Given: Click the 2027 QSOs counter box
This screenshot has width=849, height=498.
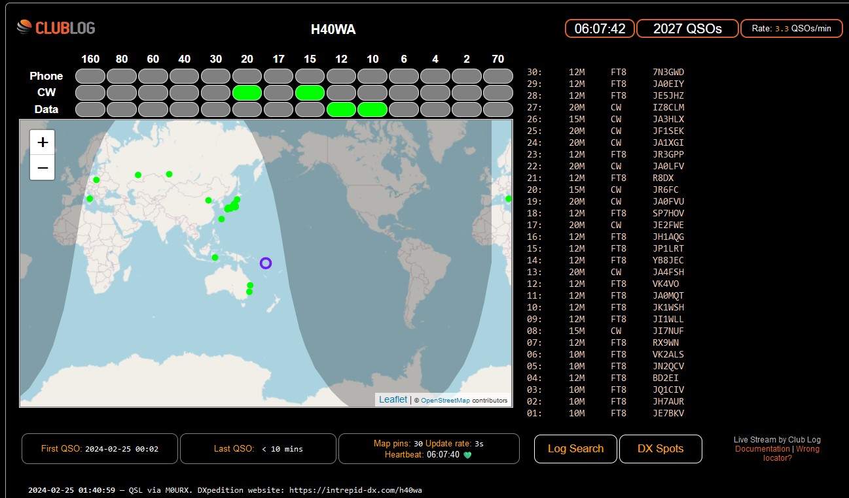Looking at the screenshot, I should coord(687,29).
